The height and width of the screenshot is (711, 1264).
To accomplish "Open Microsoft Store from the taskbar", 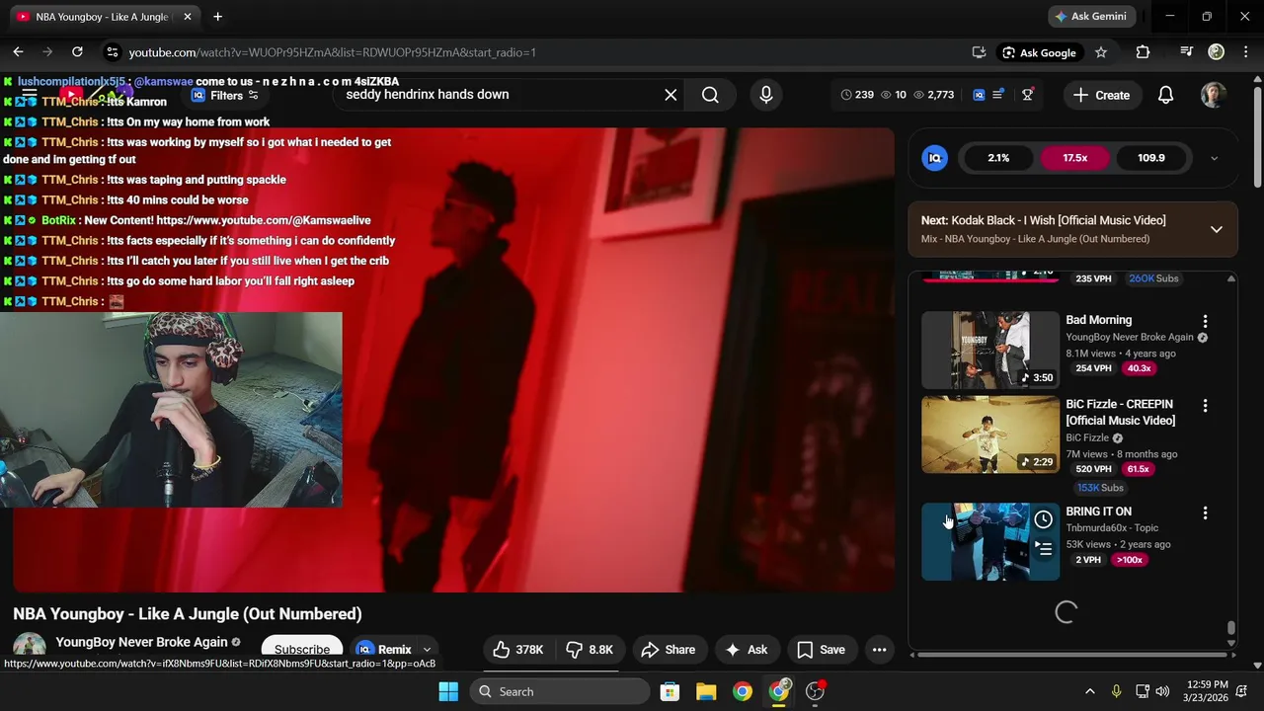I will coord(670,691).
